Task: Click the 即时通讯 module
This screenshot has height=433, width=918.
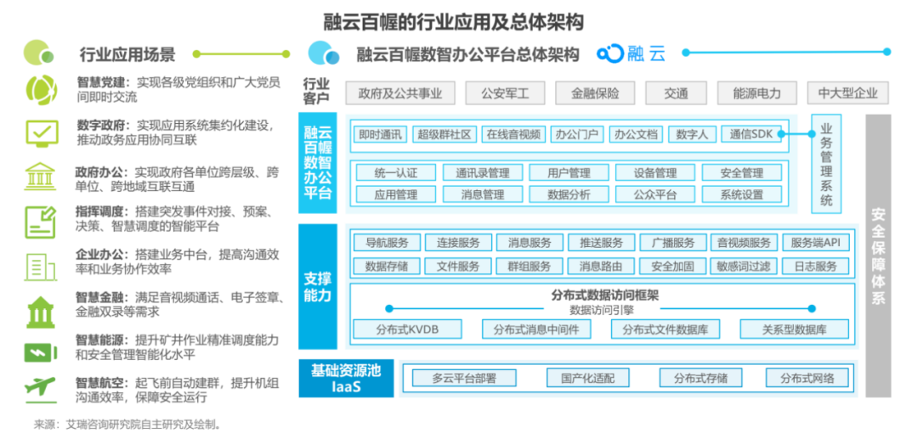Action: pyautogui.click(x=381, y=135)
